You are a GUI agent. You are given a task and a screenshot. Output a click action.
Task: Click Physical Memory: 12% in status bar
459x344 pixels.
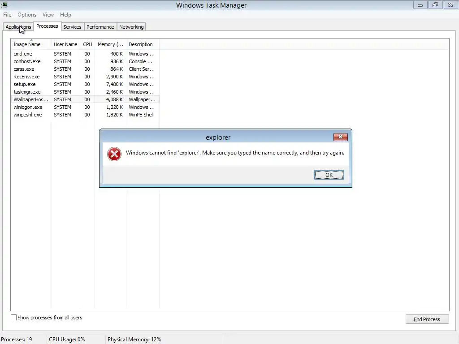coord(134,340)
